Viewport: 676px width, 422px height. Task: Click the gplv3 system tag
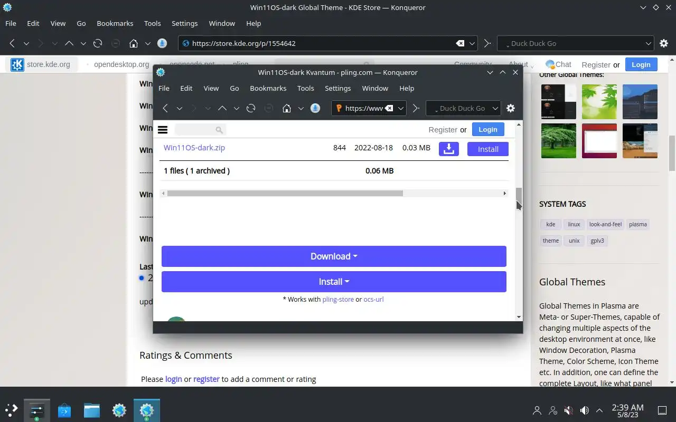(597, 241)
